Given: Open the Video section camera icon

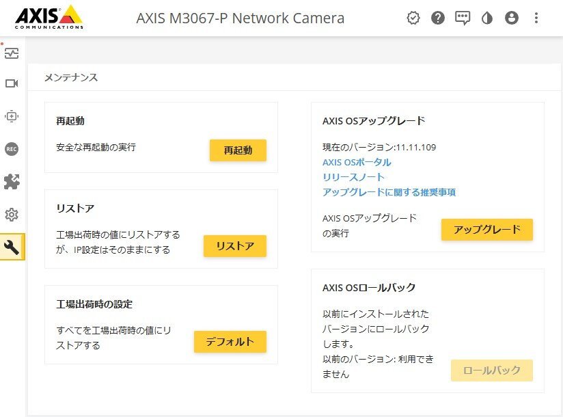Looking at the screenshot, I should [12, 83].
